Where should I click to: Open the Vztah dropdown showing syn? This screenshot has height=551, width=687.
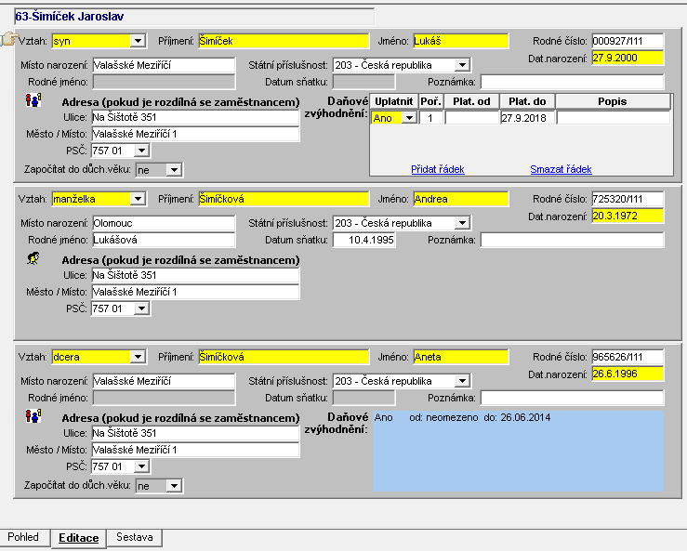click(x=138, y=41)
